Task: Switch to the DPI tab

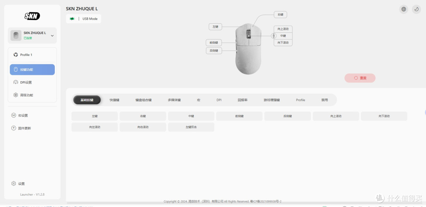Action: point(219,100)
